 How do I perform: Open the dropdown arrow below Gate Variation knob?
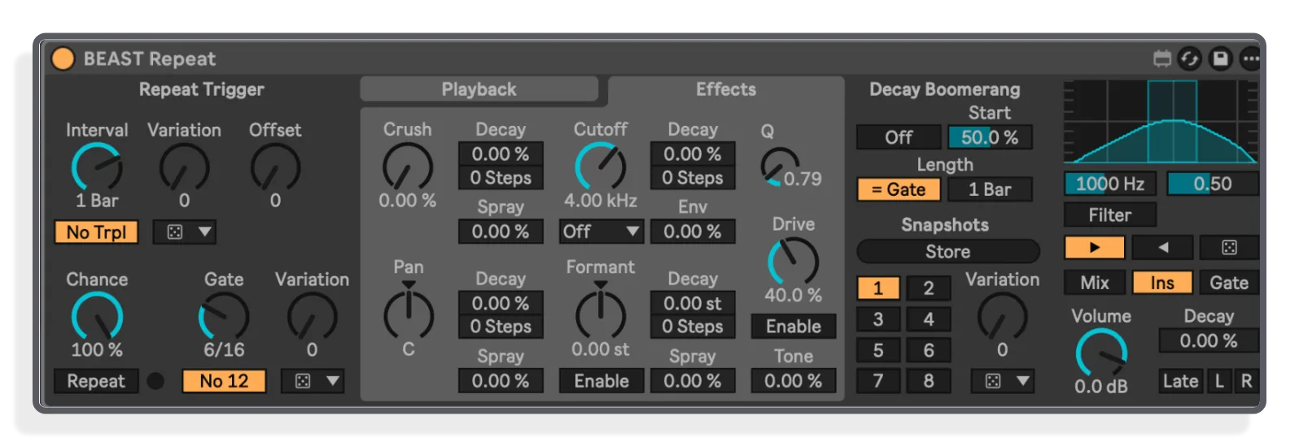click(x=333, y=381)
